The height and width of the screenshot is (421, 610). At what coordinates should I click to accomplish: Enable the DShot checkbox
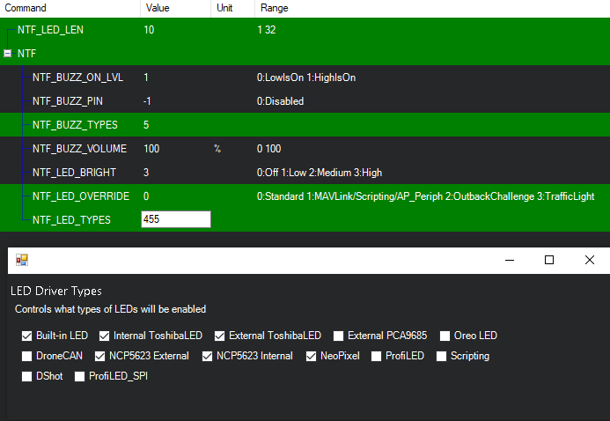pyautogui.click(x=26, y=376)
